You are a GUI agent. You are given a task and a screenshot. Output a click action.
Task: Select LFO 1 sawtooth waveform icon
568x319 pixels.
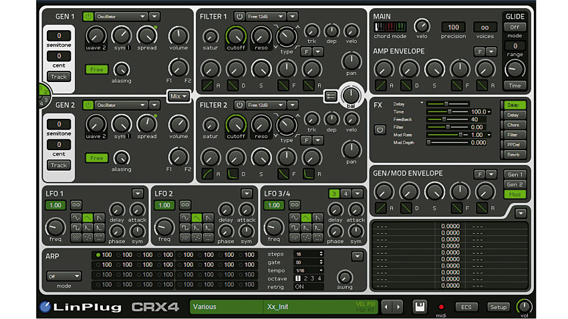point(100,218)
